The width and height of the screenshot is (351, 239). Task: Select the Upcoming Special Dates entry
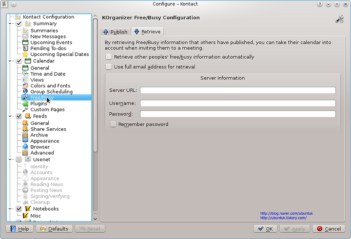59,54
